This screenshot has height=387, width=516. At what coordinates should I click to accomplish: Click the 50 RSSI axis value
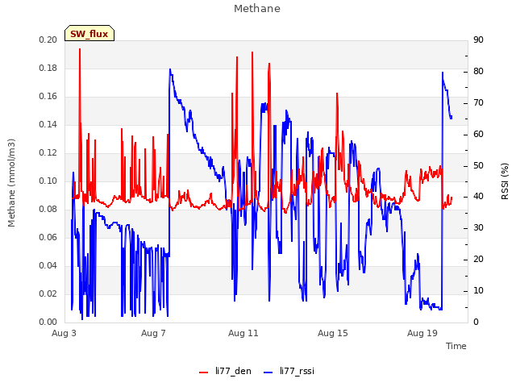[x=478, y=165]
